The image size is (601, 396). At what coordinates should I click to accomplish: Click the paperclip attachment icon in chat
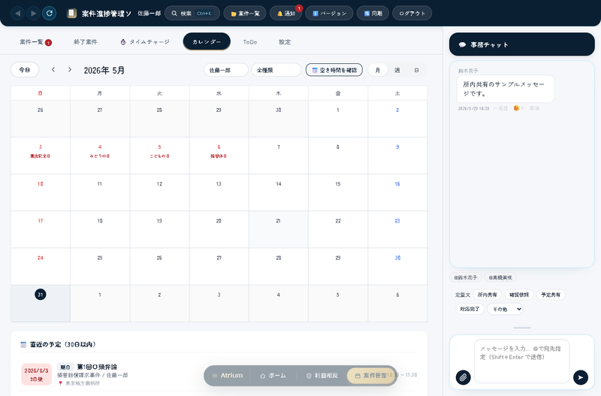463,377
